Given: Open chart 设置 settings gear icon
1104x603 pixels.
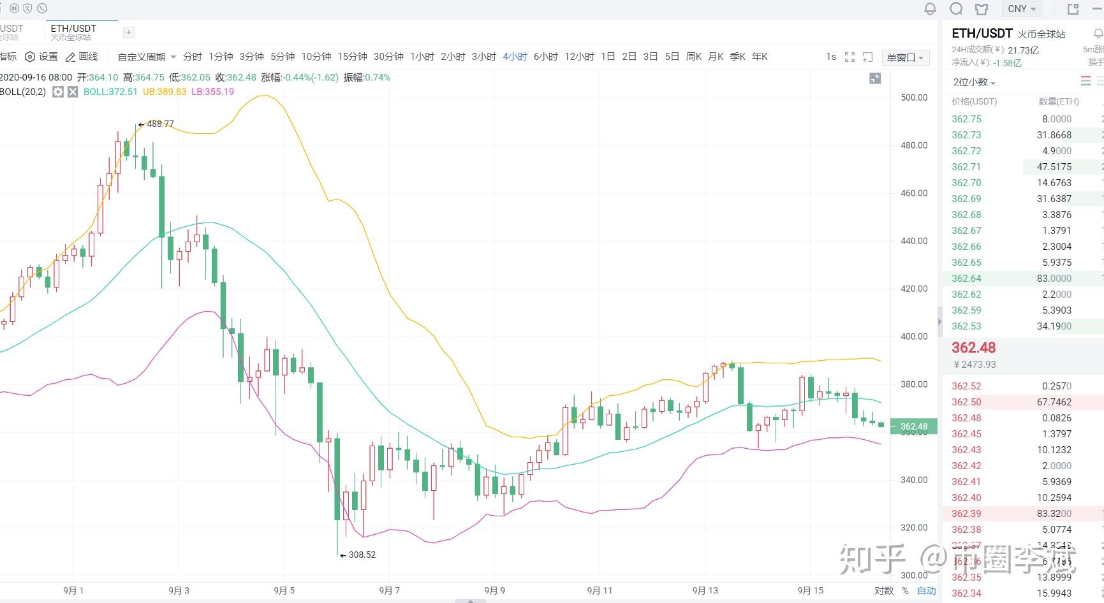Looking at the screenshot, I should tap(40, 56).
